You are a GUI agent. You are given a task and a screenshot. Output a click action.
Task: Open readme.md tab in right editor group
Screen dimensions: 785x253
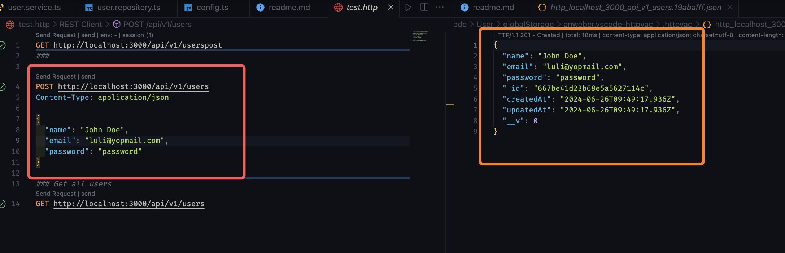tap(493, 7)
